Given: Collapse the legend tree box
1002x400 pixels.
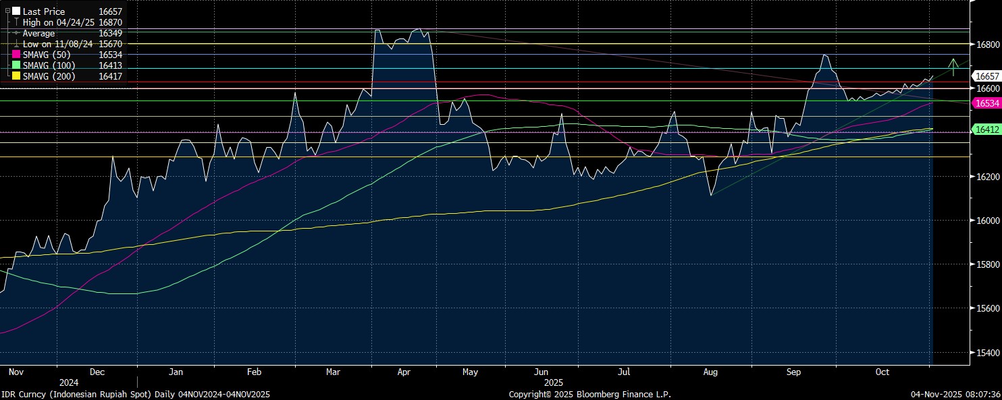Looking at the screenshot, I should coord(7,11).
